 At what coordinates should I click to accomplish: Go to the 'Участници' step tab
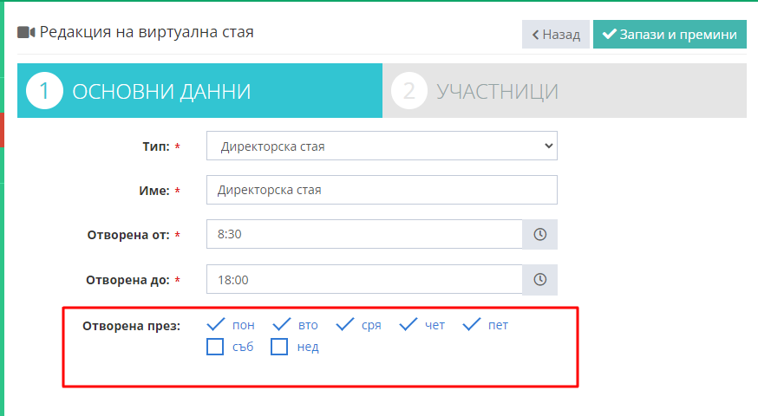(x=565, y=91)
